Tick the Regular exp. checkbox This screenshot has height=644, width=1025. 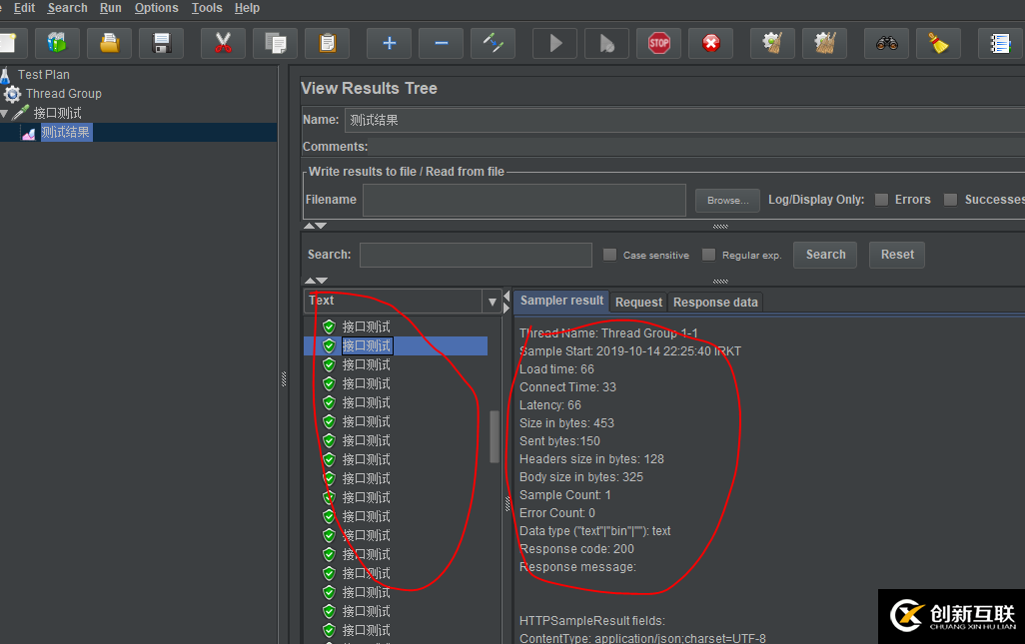pyautogui.click(x=708, y=255)
